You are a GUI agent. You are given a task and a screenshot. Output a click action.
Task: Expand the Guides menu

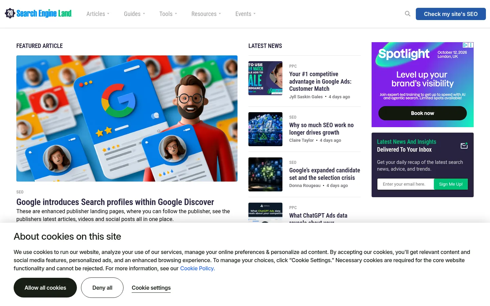click(134, 14)
